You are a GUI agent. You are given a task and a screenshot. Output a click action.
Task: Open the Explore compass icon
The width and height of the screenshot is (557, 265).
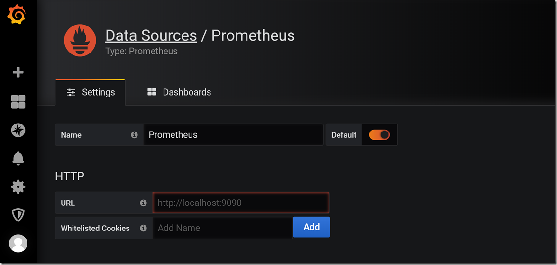coord(18,130)
